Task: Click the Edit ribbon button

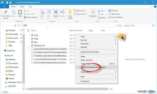Action: pyautogui.click(x=101, y=14)
